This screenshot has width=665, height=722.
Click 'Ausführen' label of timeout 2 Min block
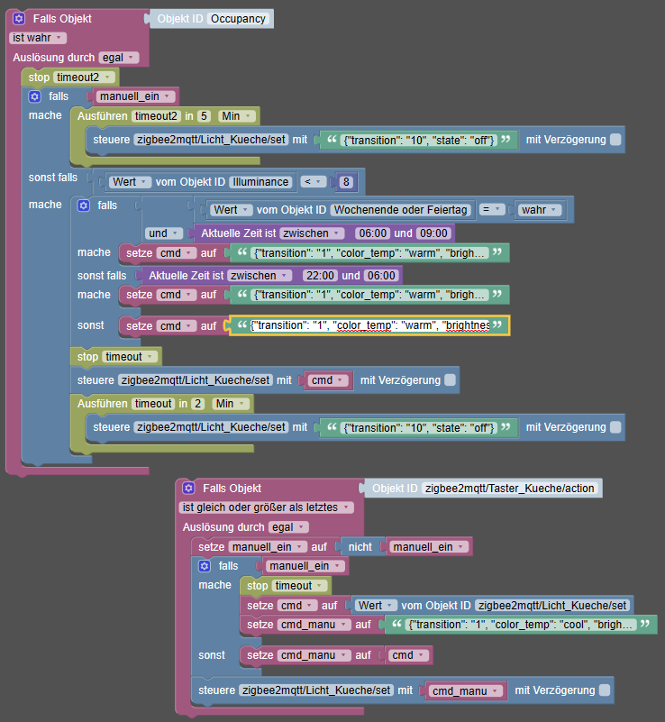coord(102,403)
